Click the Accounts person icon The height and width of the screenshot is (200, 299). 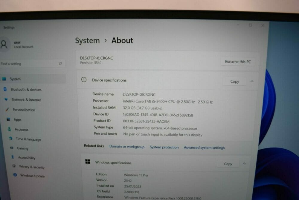coord(9,129)
